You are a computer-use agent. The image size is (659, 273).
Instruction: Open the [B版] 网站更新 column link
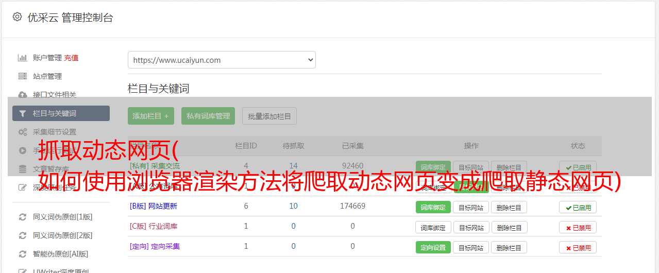[154, 206]
